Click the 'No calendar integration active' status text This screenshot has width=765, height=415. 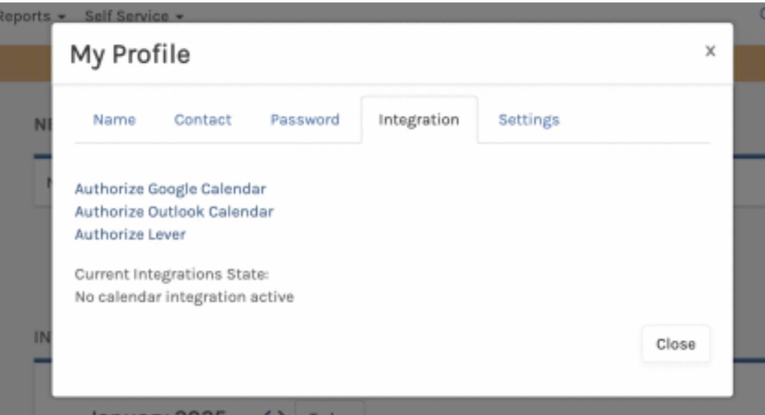tap(184, 297)
